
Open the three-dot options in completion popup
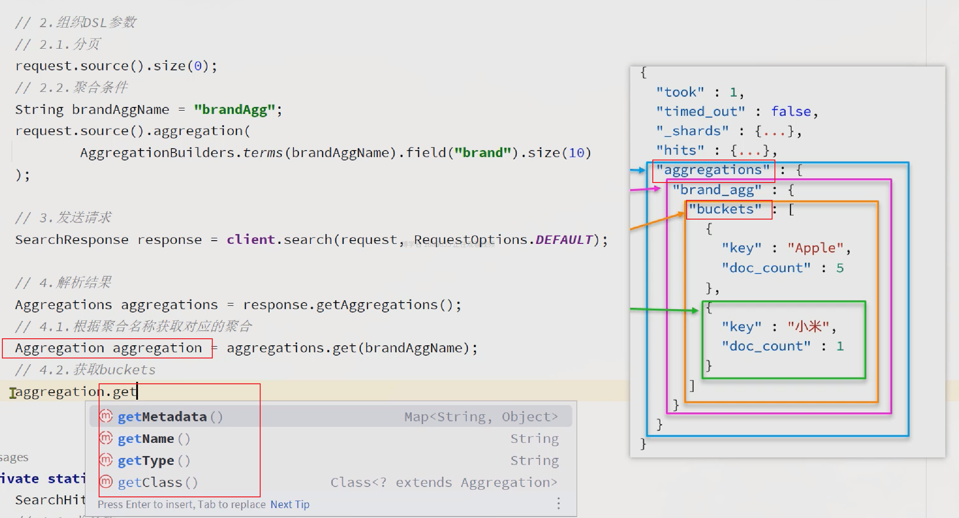tap(558, 503)
